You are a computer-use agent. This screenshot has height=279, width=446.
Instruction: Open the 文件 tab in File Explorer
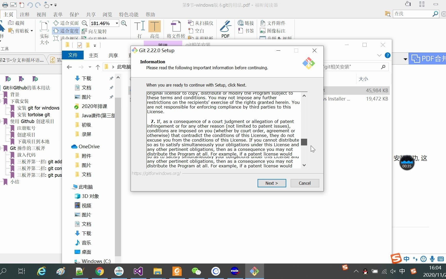click(73, 55)
